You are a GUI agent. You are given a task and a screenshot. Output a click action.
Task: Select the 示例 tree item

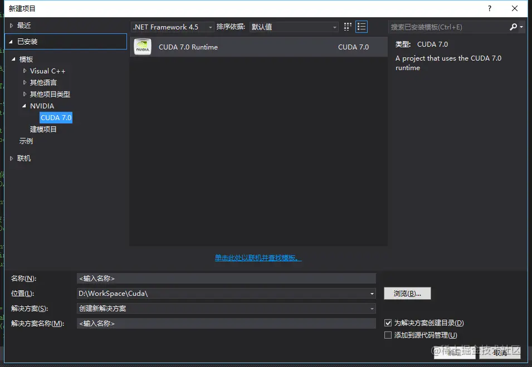tap(26, 141)
